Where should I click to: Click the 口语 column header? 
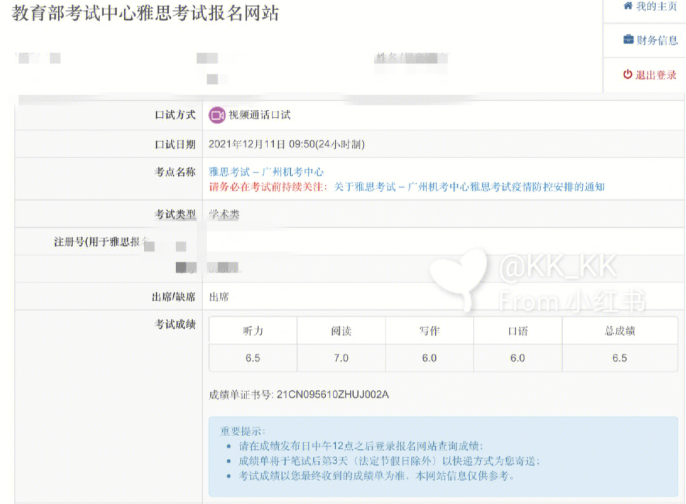pyautogui.click(x=518, y=331)
